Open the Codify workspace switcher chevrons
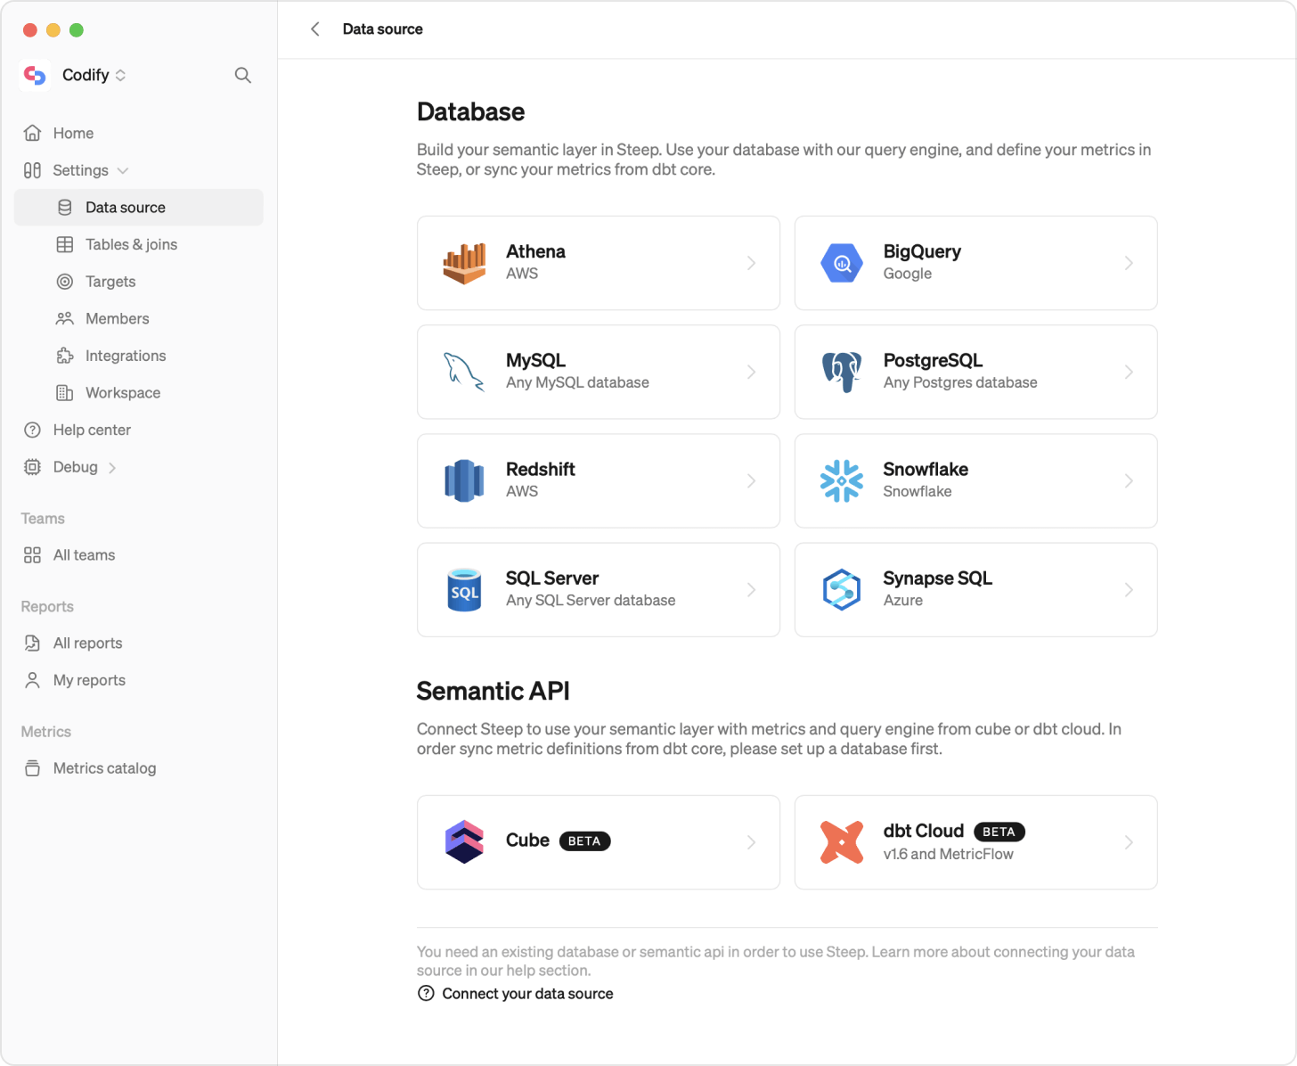Screen dimensions: 1297x1066 click(x=121, y=76)
